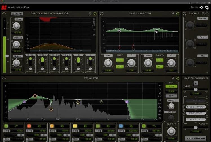
Task: Select the COMPRESSOR routing block
Action: (x=196, y=113)
